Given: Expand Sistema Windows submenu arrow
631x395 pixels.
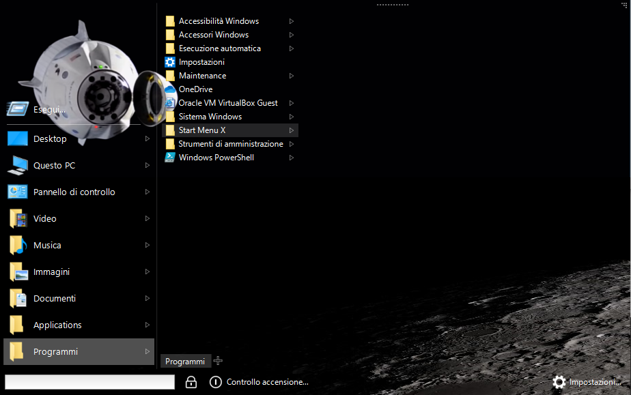Looking at the screenshot, I should [292, 117].
